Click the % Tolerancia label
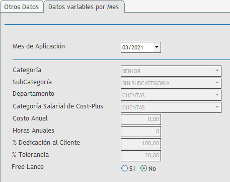This screenshot has height=182, width=230. click(x=30, y=155)
